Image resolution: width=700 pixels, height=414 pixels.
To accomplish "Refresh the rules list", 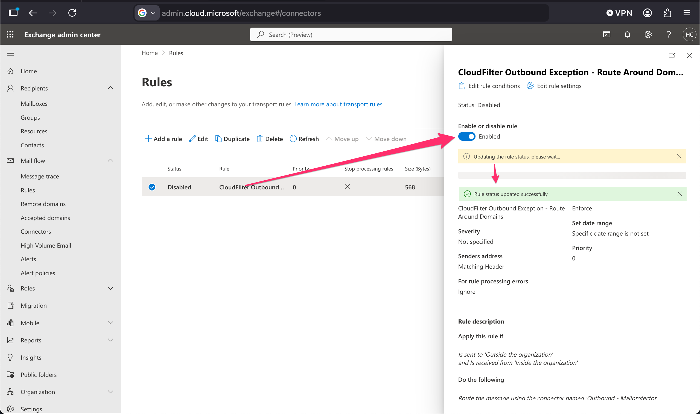I will pyautogui.click(x=304, y=139).
